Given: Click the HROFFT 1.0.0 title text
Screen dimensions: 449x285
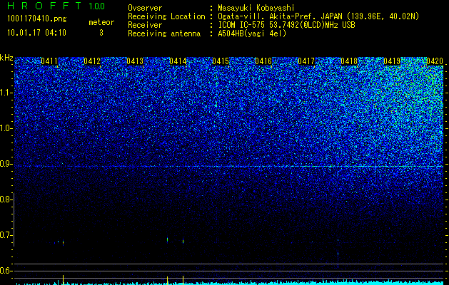Looking at the screenshot, I should (56, 6).
